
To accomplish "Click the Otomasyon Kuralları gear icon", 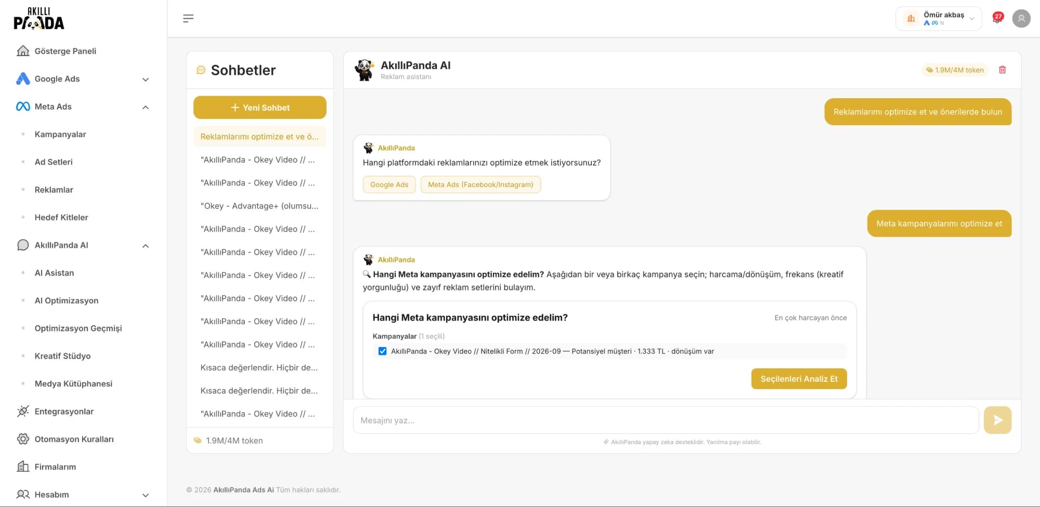I will coord(23,439).
